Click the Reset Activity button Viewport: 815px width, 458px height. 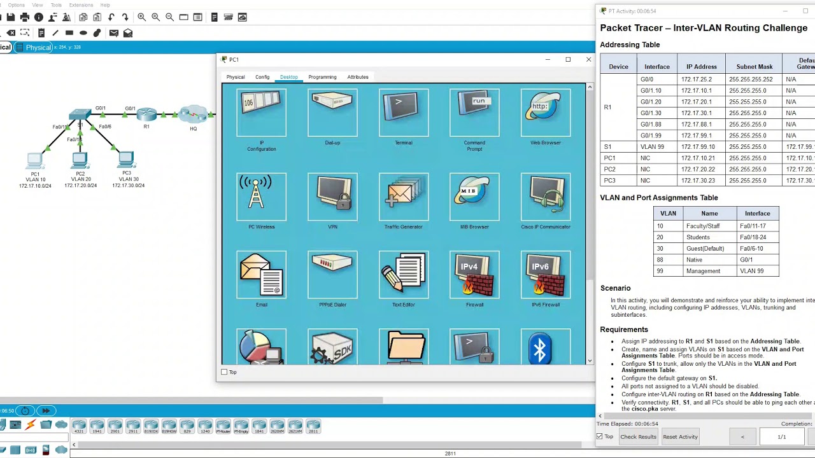pos(680,437)
